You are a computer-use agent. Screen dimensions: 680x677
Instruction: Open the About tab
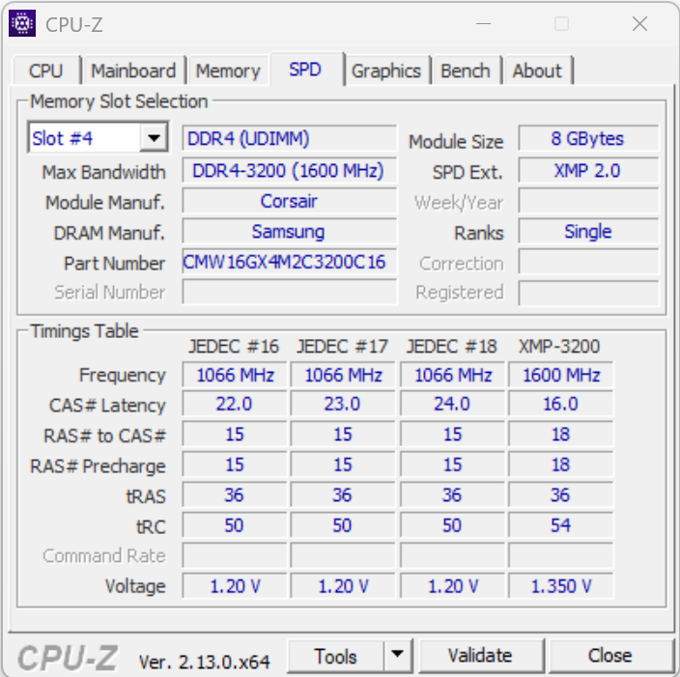click(537, 71)
